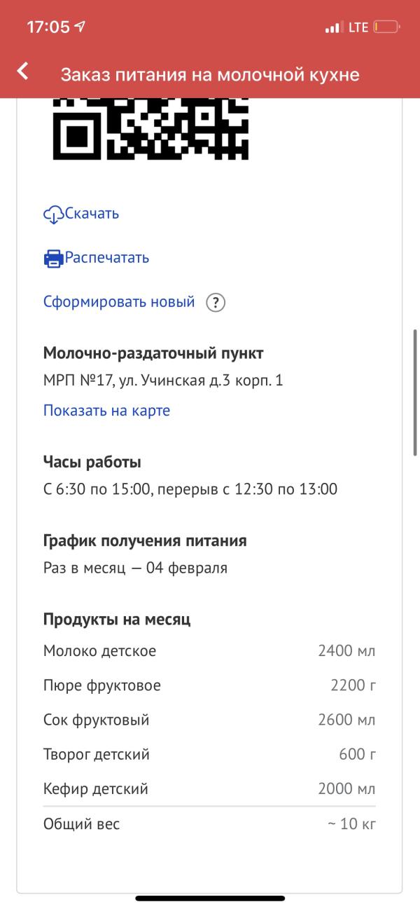Tap the page title Заказ питания на молочной кухне
The width and height of the screenshot is (420, 909).
pyautogui.click(x=210, y=74)
